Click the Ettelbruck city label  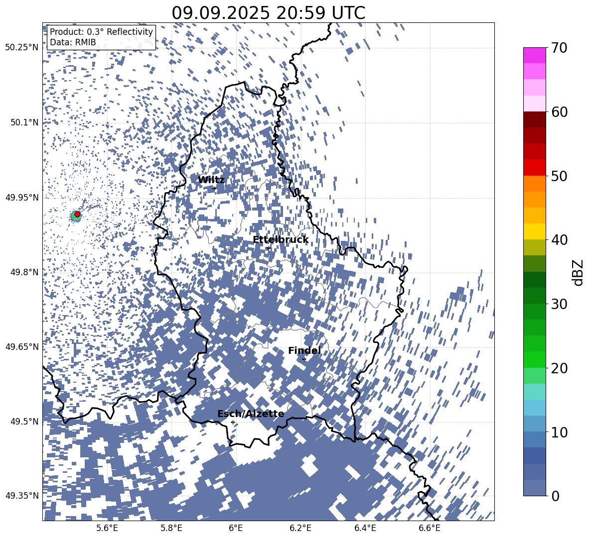coord(281,240)
